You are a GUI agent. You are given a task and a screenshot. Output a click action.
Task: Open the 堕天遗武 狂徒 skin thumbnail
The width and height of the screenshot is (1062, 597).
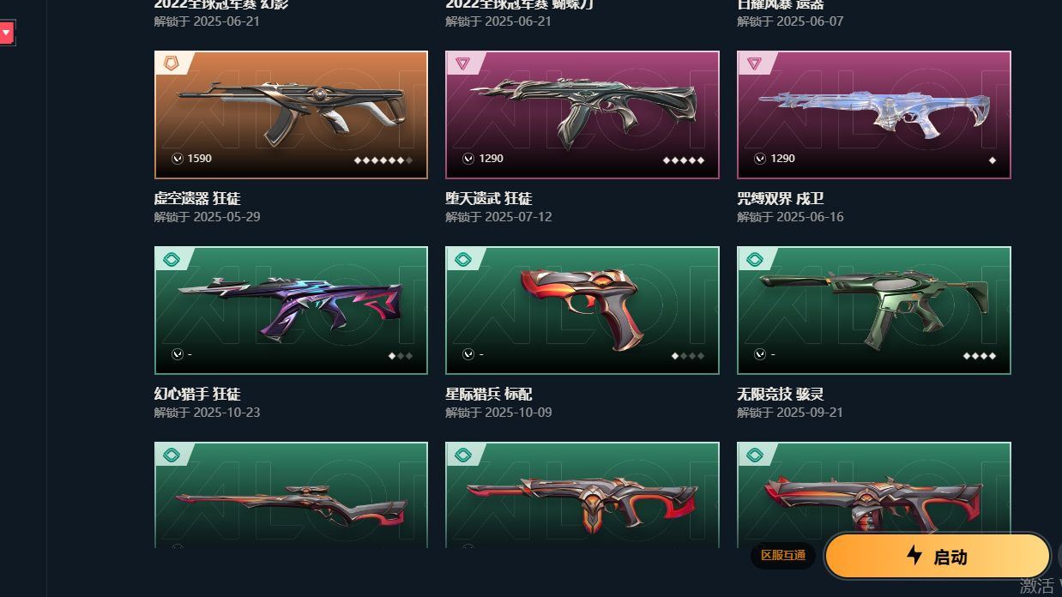[x=582, y=115]
